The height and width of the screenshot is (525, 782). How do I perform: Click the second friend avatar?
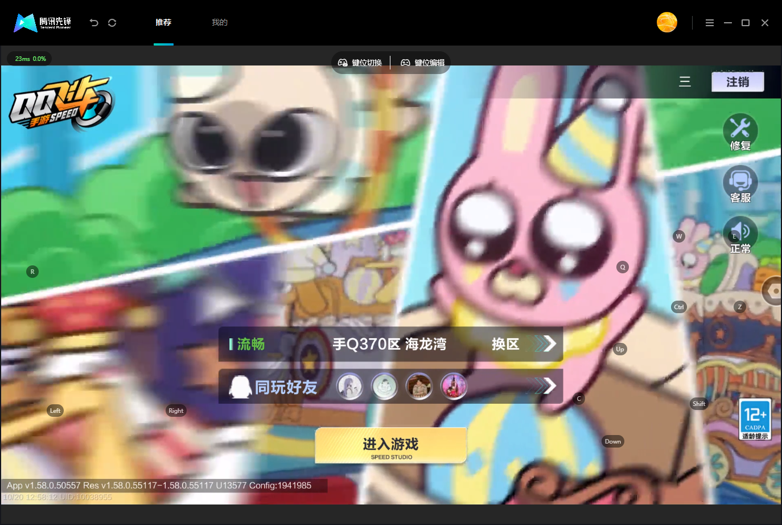coord(385,387)
